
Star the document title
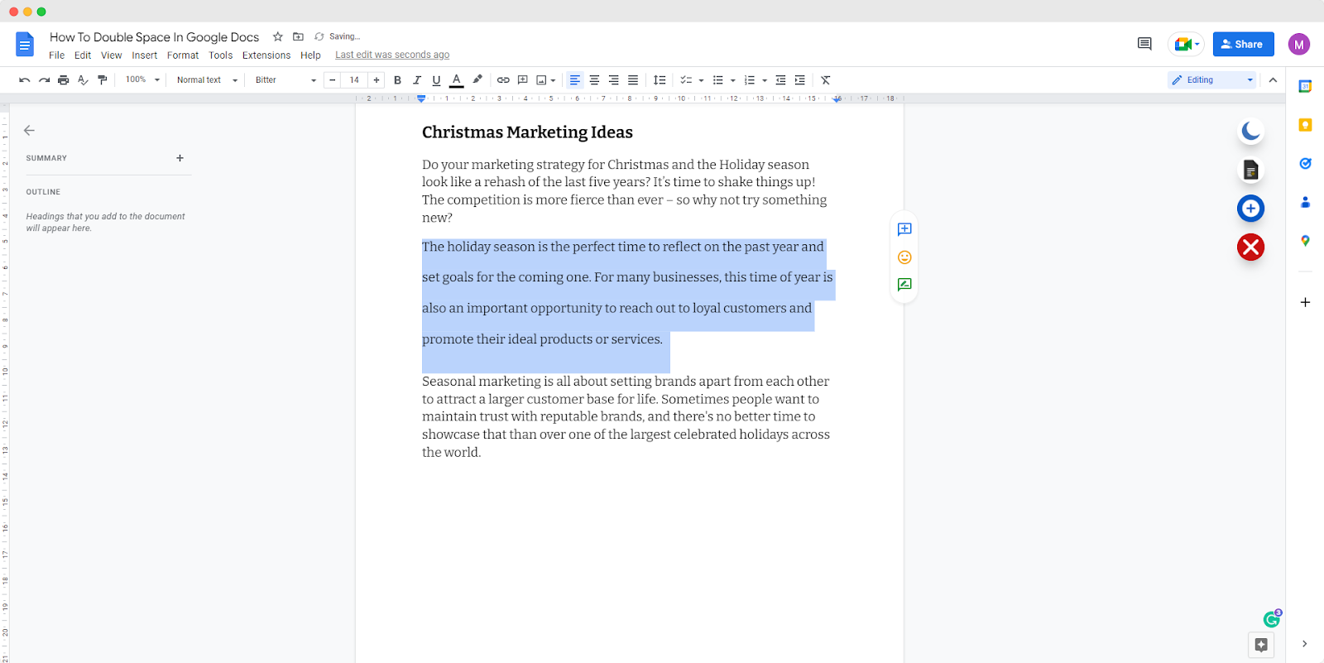278,36
